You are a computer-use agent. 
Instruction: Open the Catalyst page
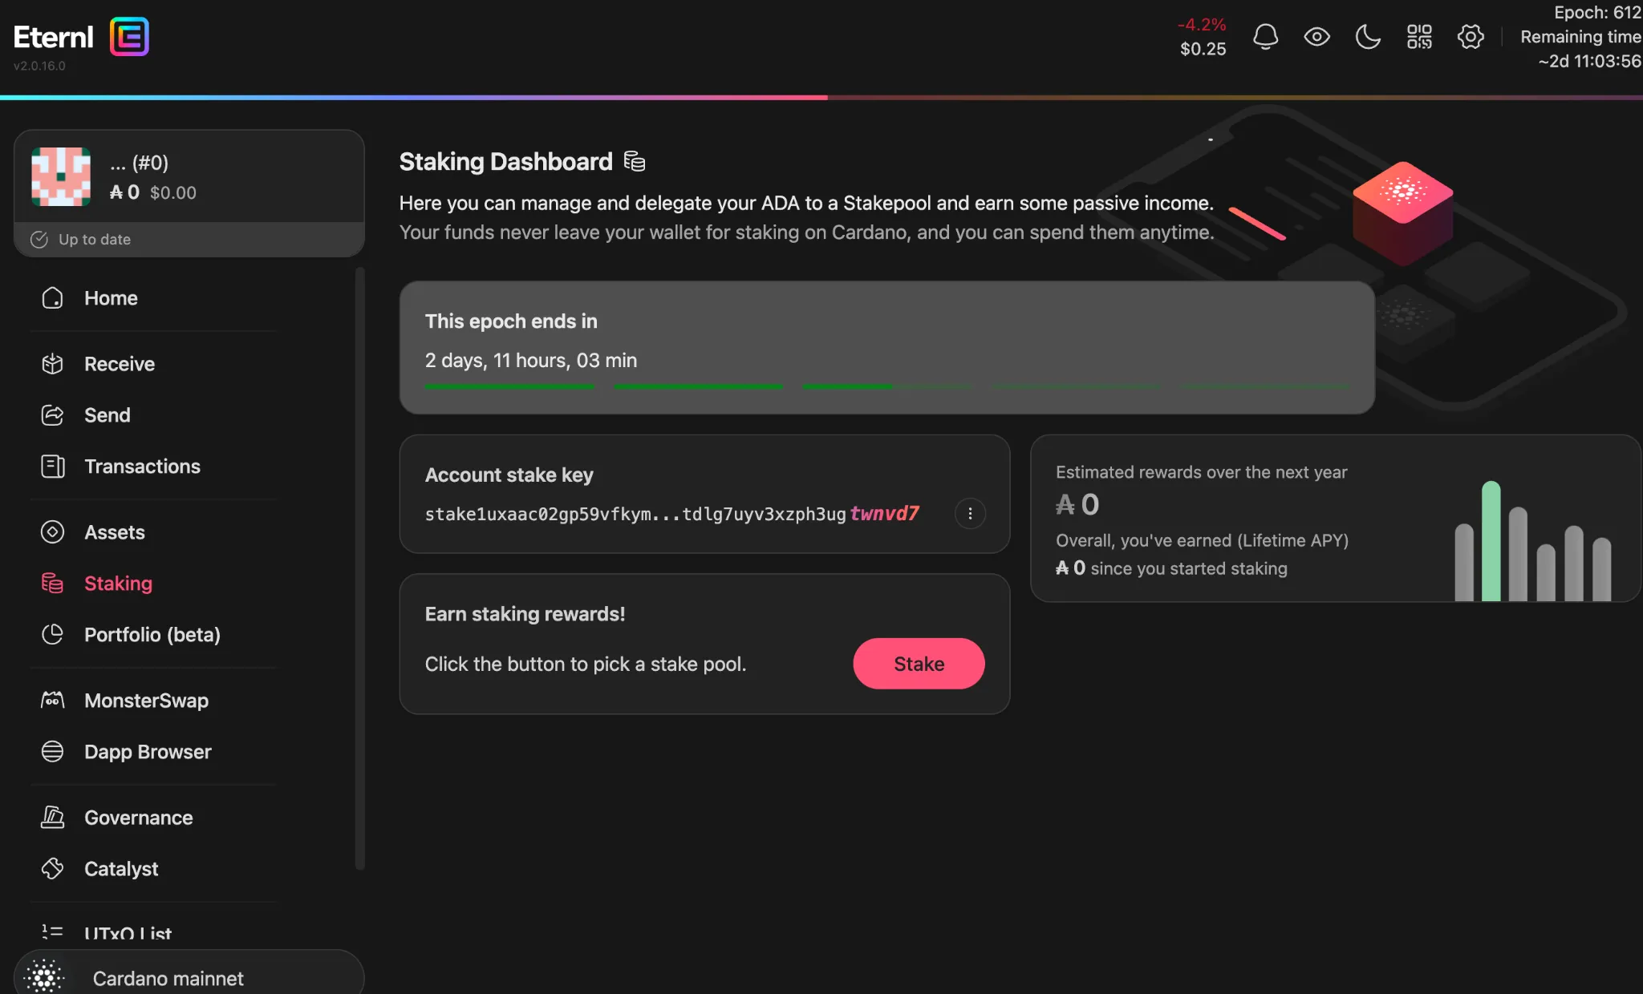121,868
